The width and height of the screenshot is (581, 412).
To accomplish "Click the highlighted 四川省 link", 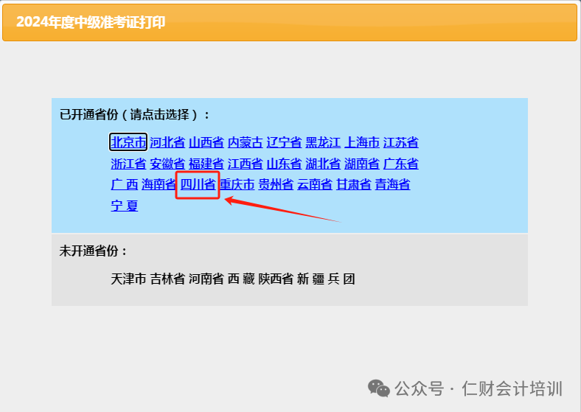I will (x=198, y=184).
